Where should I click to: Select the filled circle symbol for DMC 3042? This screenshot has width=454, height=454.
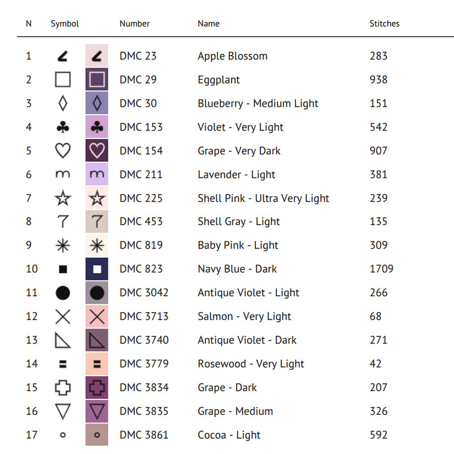coord(63,293)
